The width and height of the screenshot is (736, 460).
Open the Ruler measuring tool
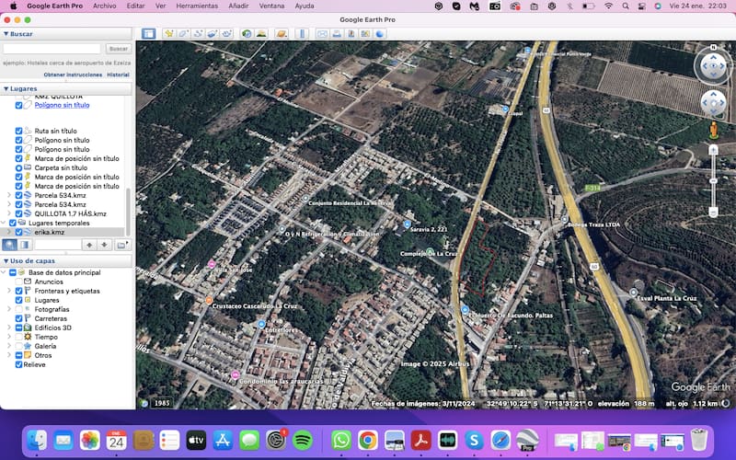pos(303,34)
